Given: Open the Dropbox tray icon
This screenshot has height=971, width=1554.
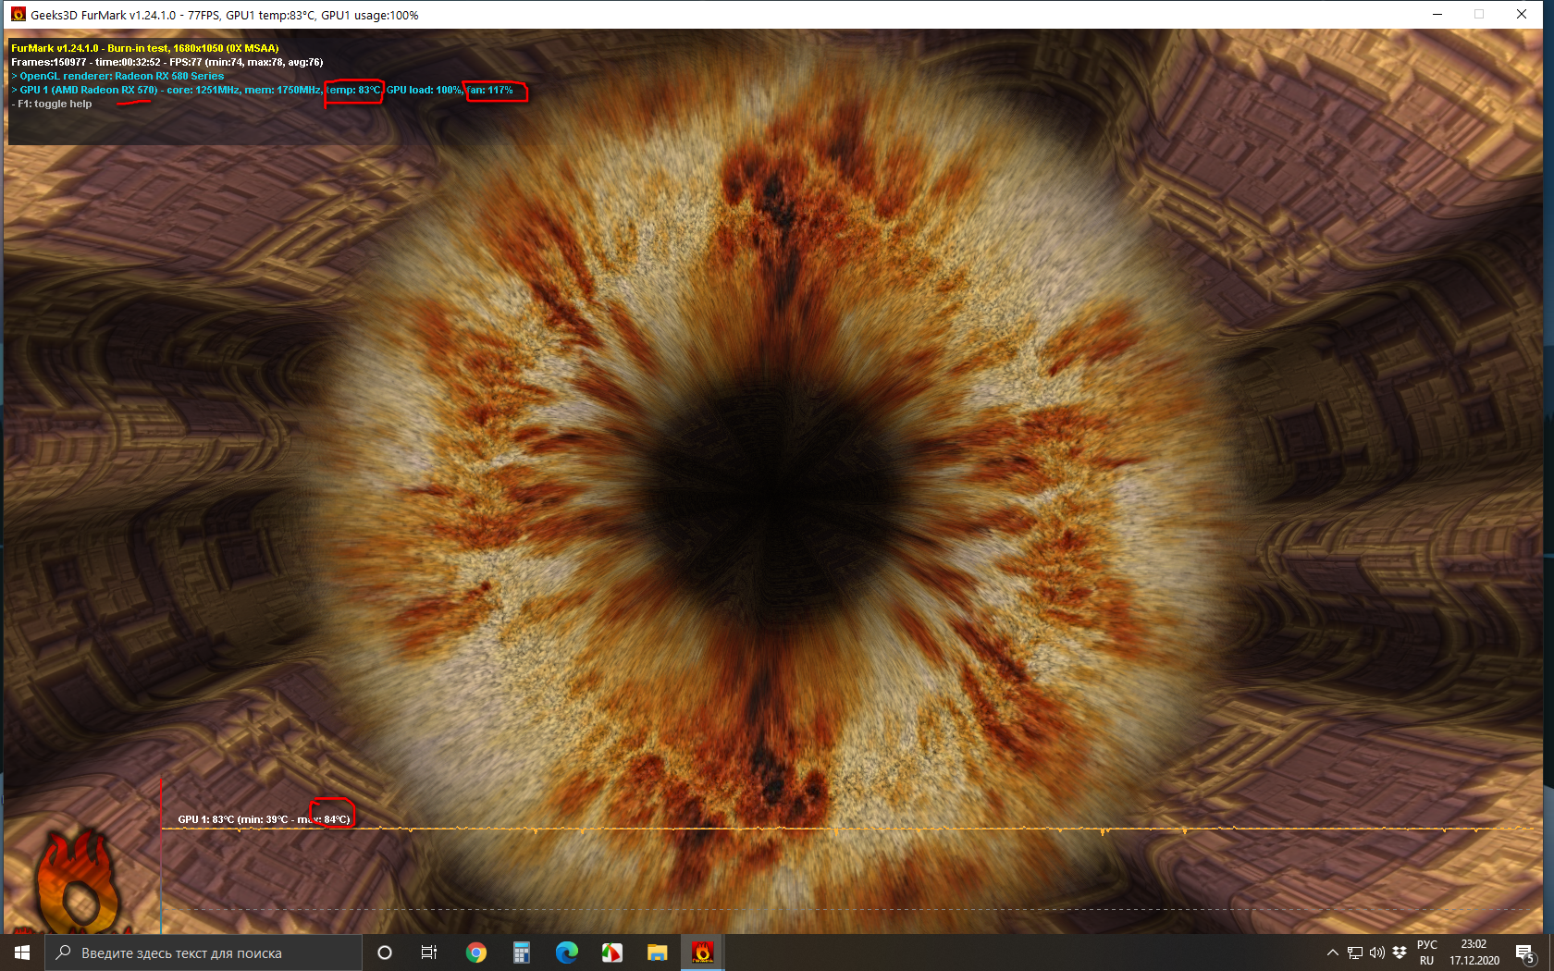Looking at the screenshot, I should (1400, 953).
